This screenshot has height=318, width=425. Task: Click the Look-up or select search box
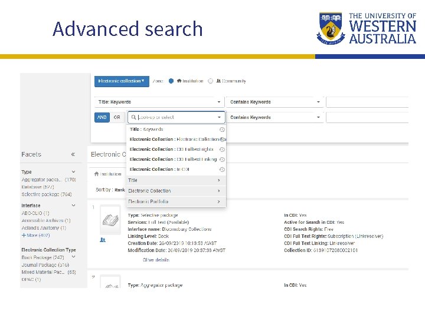[x=176, y=117]
